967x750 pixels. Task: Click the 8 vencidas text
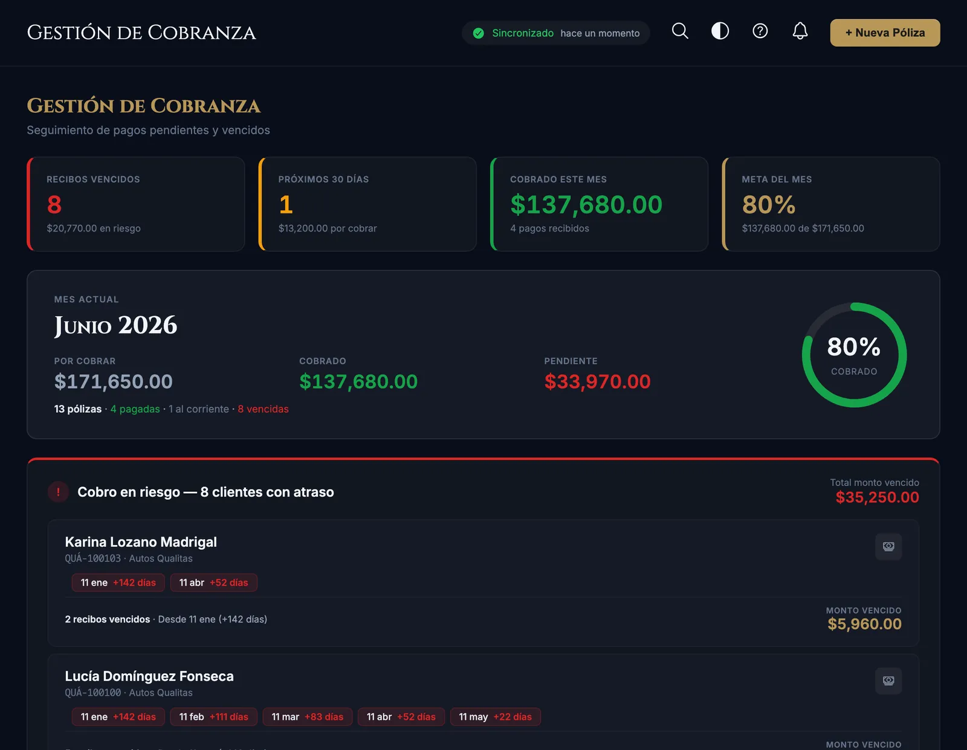click(263, 409)
